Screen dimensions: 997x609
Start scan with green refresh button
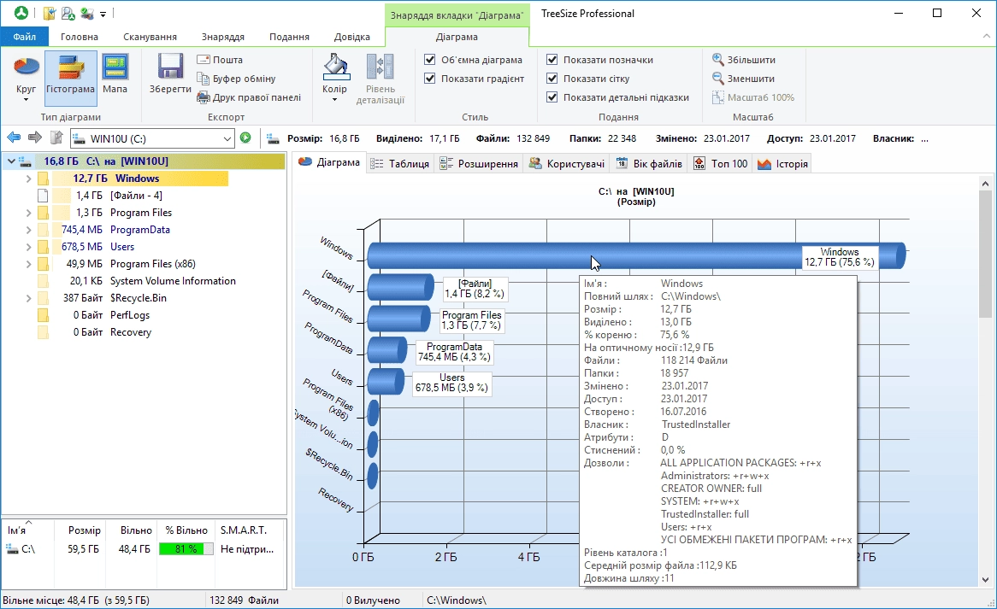245,138
